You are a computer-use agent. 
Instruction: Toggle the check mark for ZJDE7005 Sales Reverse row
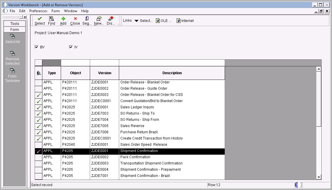[x=38, y=126]
